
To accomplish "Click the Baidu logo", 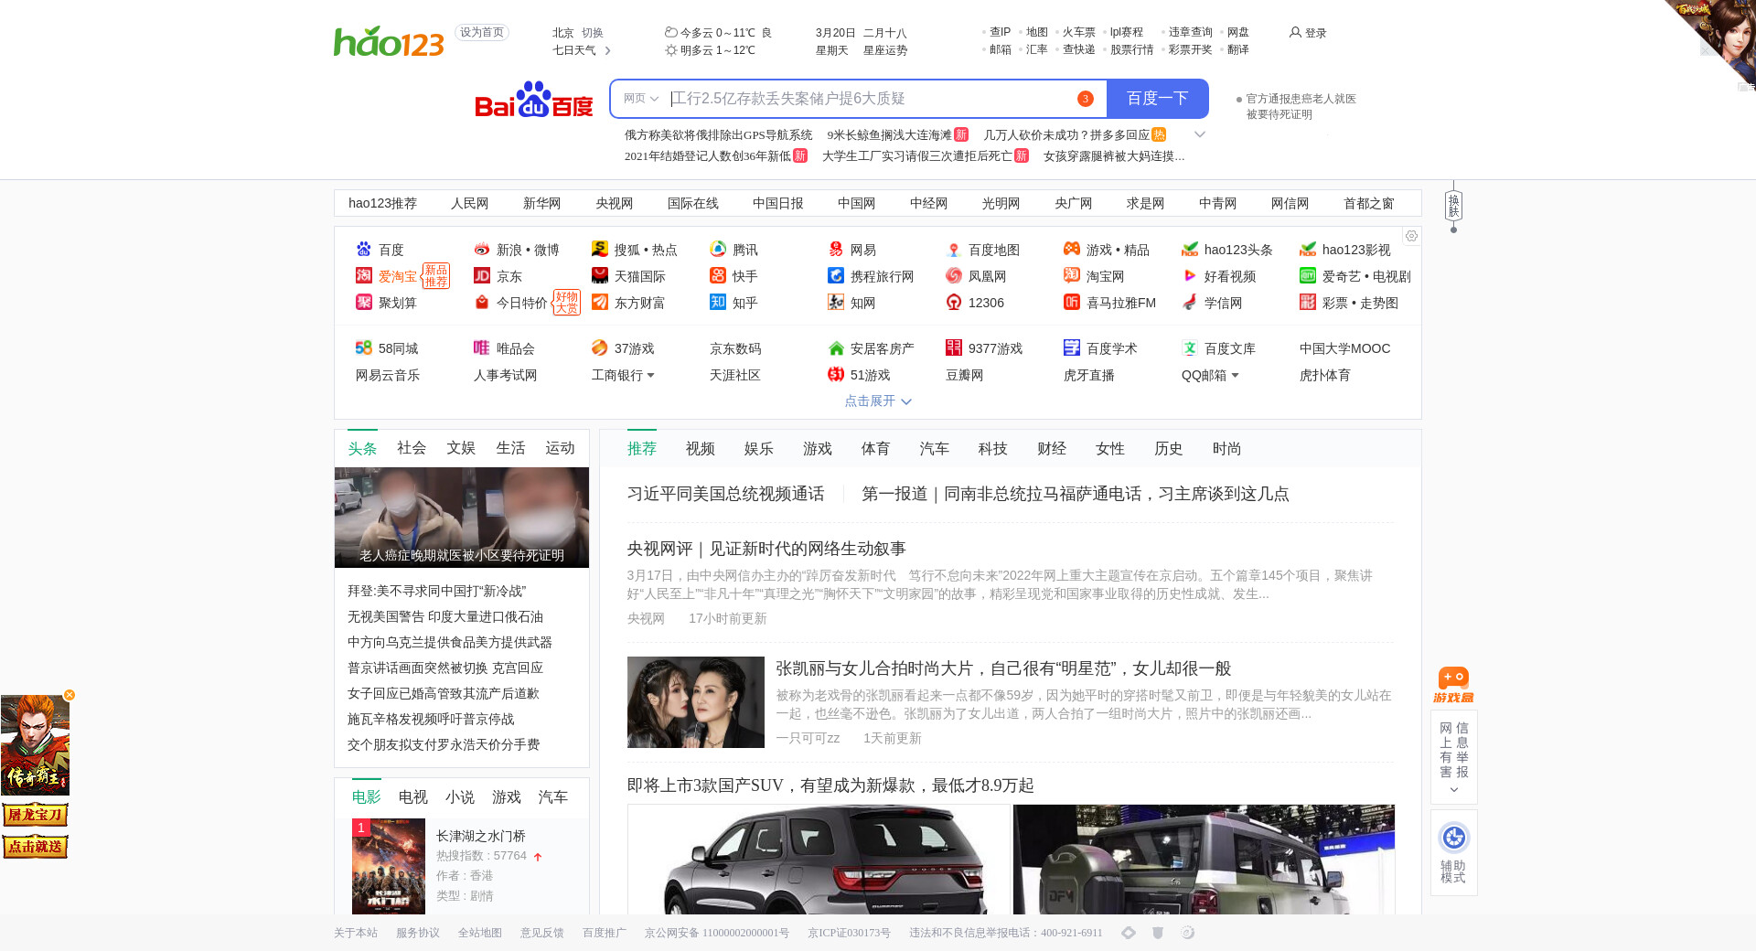I will [533, 100].
